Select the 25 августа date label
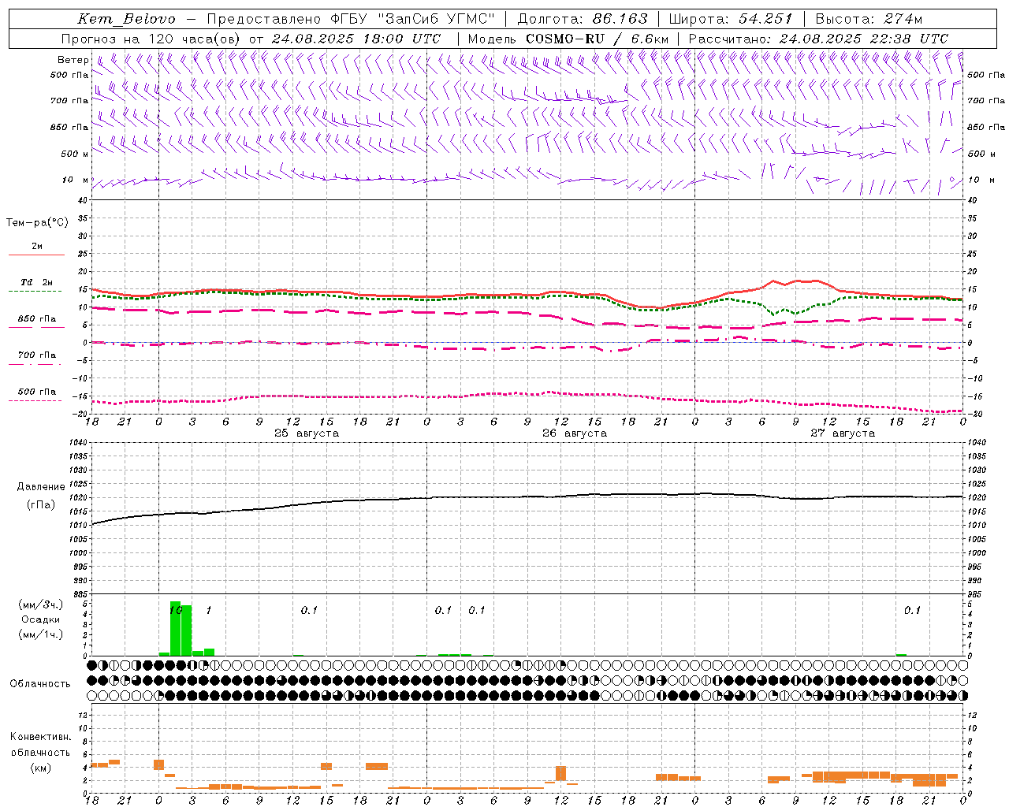Screen dimensions: 1009x807 click(x=307, y=433)
